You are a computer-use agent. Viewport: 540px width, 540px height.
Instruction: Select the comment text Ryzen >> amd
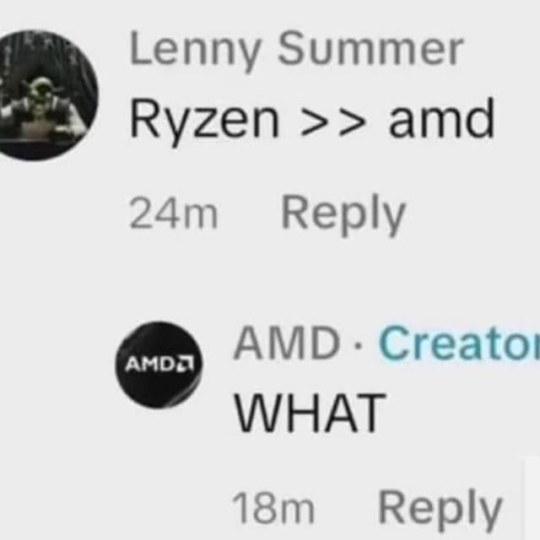click(x=312, y=119)
